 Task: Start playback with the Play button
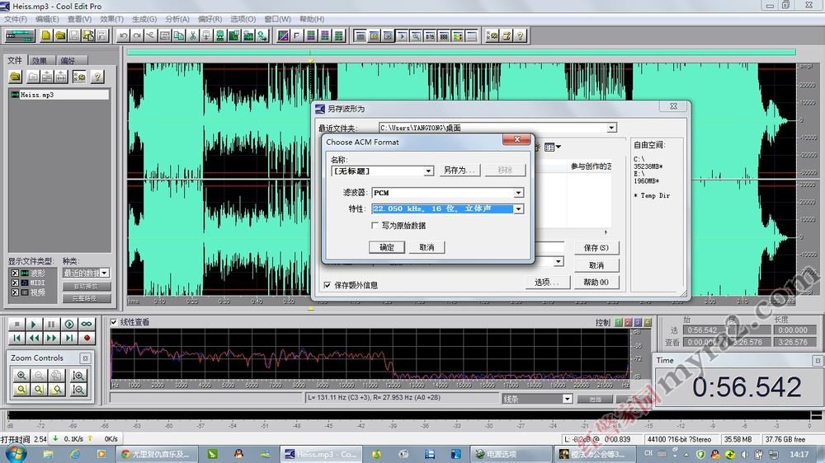(x=34, y=325)
